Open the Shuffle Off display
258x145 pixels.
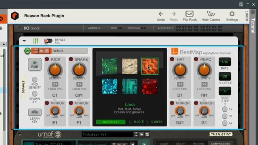pos(225,77)
